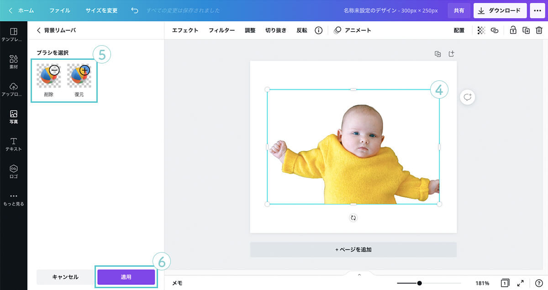548x290 pixels.
Task: Click the キャンセル button
Action: tap(65, 277)
